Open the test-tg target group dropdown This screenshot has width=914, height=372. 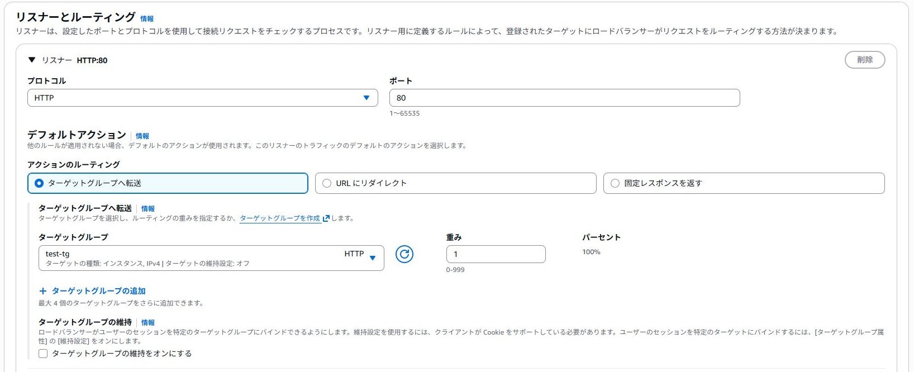tap(211, 258)
